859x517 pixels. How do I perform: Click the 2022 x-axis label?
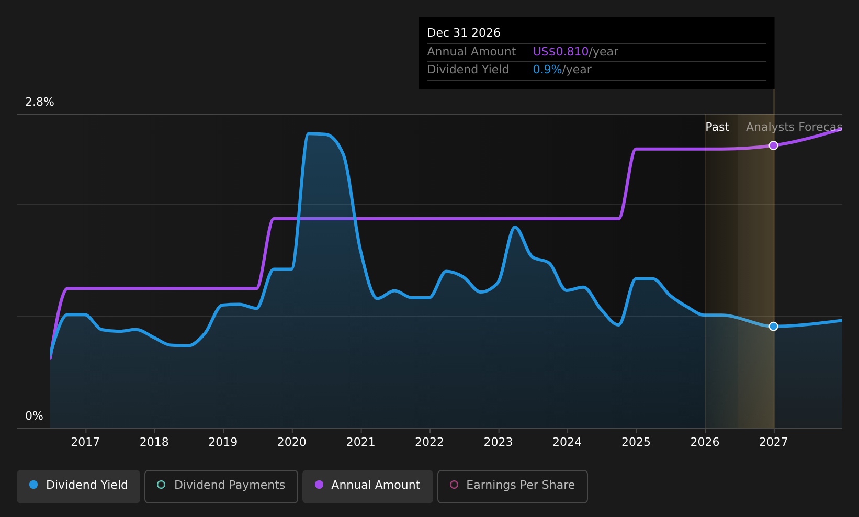(429, 442)
